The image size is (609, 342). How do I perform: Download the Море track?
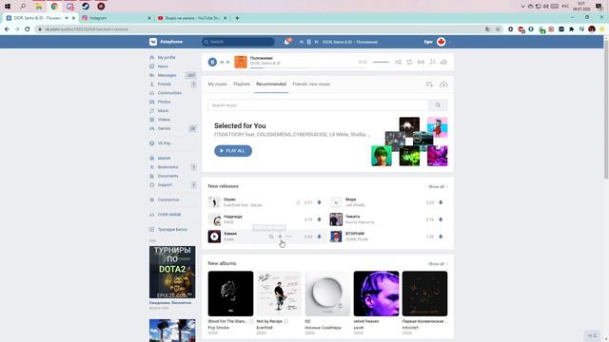pyautogui.click(x=441, y=202)
